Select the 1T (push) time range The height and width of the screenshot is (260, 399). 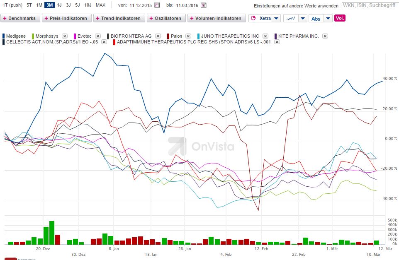click(x=12, y=5)
